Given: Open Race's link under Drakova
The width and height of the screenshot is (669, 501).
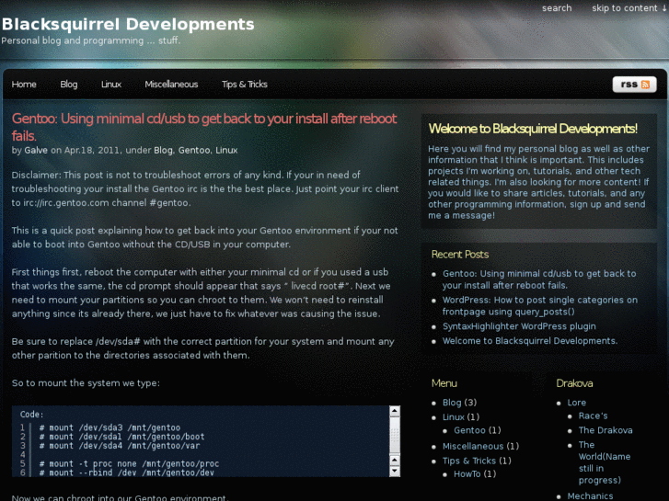Looking at the screenshot, I should 593,416.
